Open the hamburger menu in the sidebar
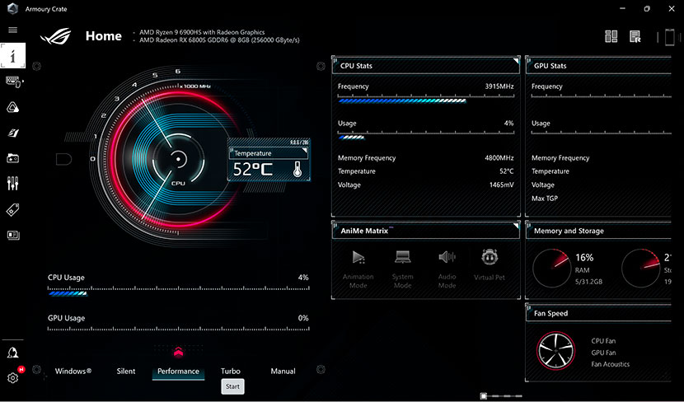Screen dimensions: 684x402 pyautogui.click(x=12, y=30)
